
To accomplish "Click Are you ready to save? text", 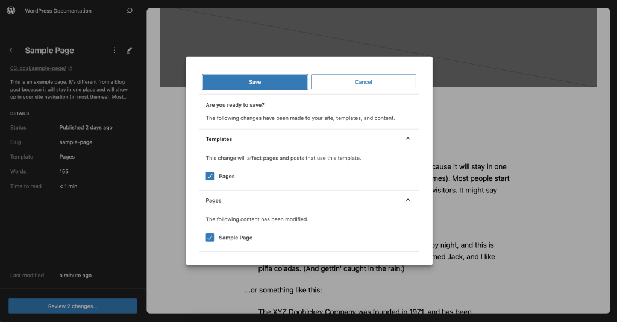I will [x=235, y=105].
